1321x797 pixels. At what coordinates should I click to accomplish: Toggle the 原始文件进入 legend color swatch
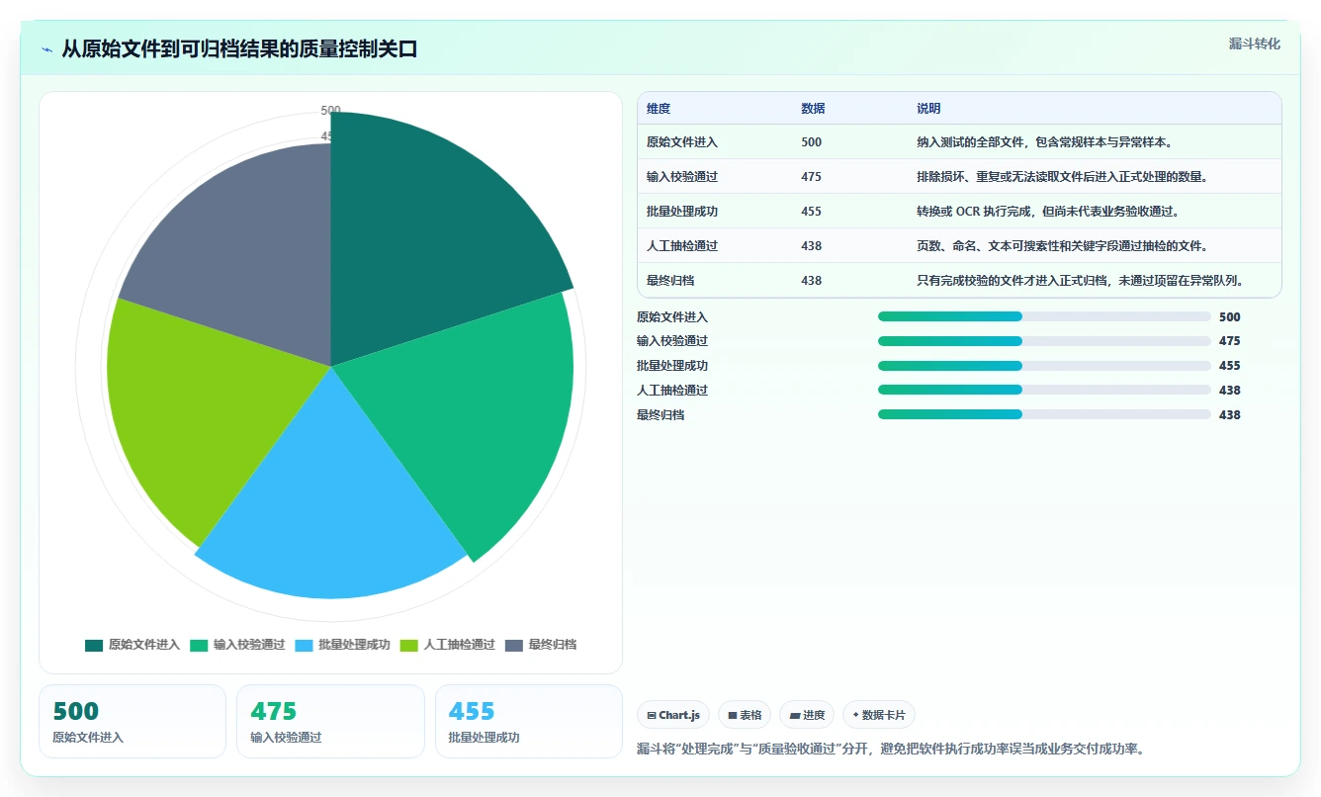pyautogui.click(x=94, y=645)
